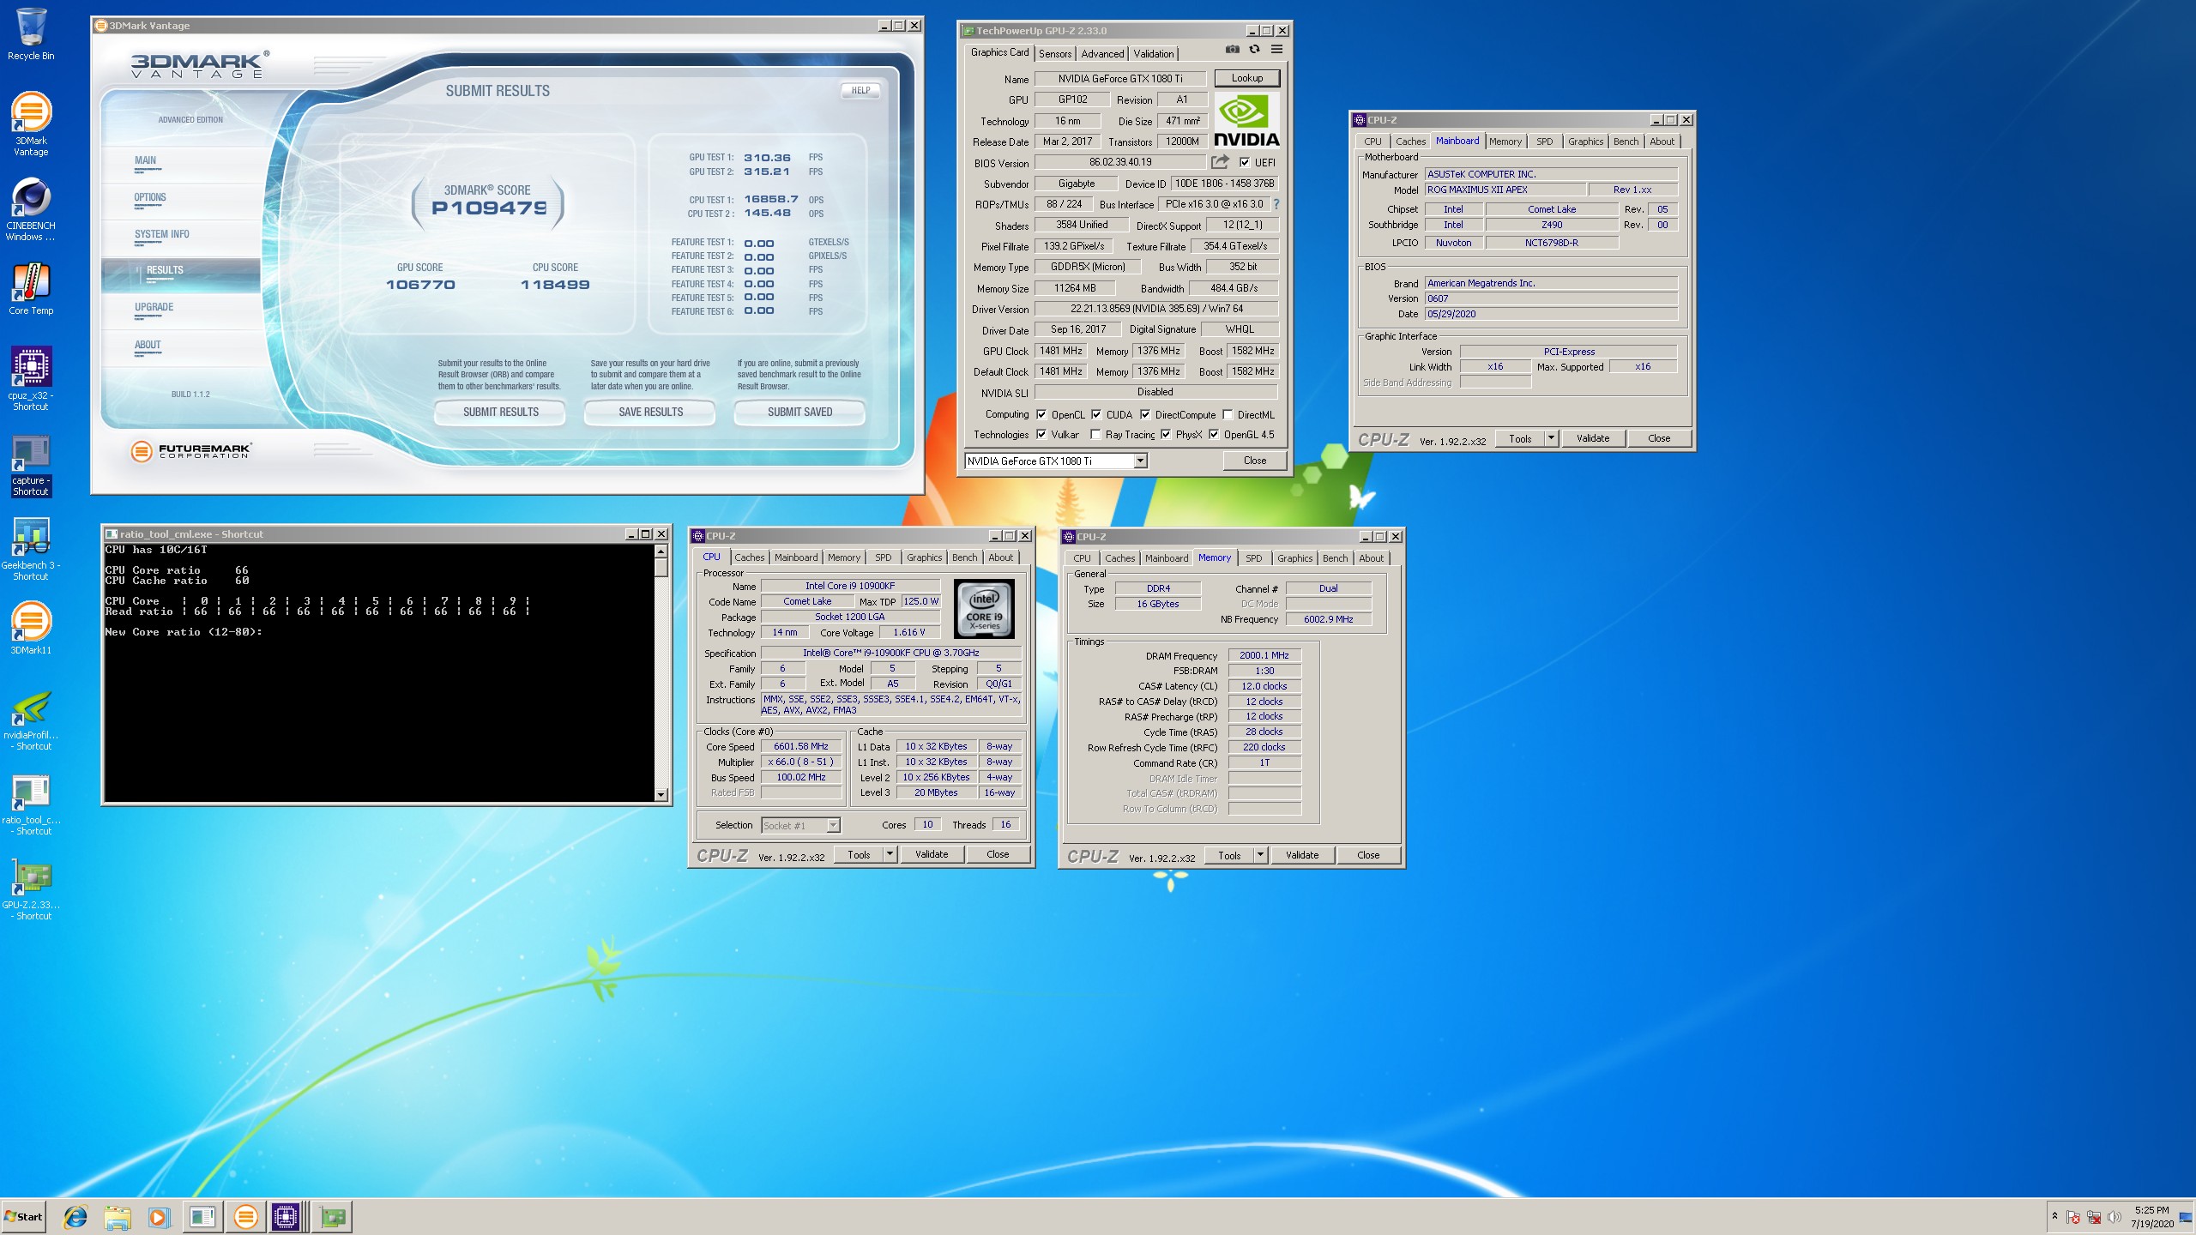Image resolution: width=2196 pixels, height=1235 pixels.
Task: Expand the Tools dropdown arrow in CPU-Z Mainboard window
Action: point(1551,438)
